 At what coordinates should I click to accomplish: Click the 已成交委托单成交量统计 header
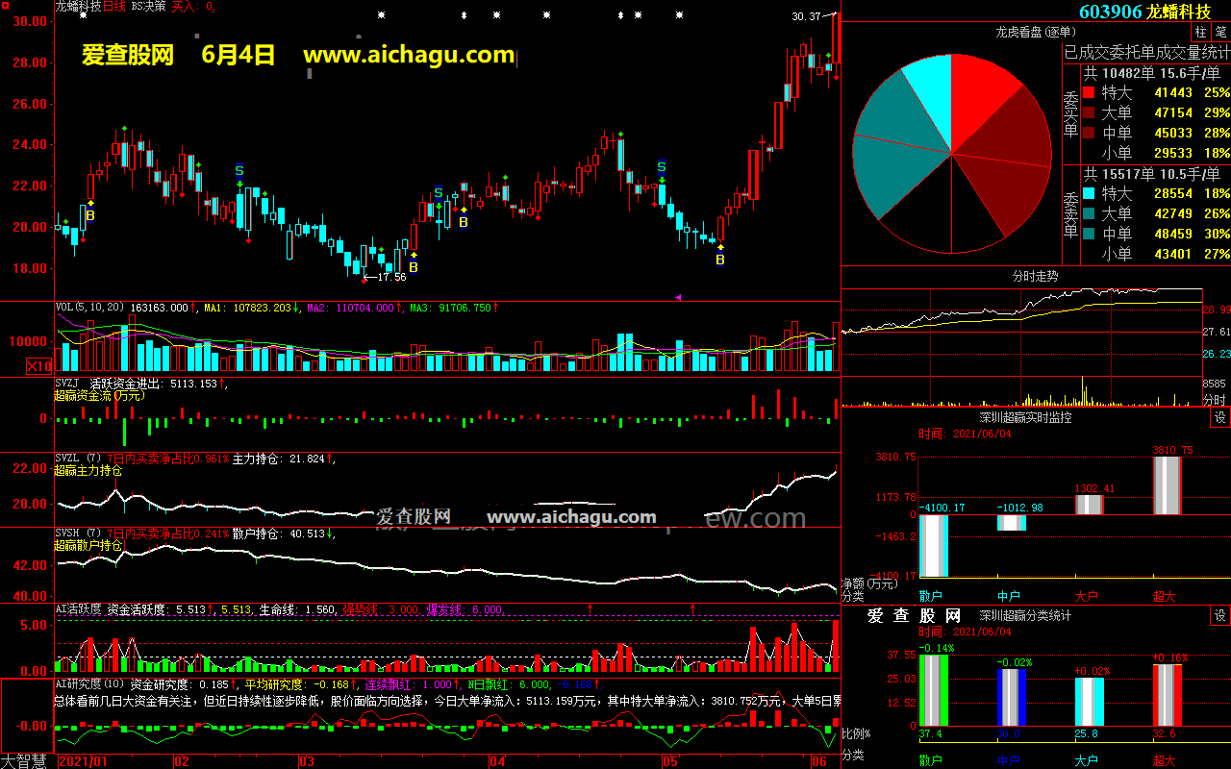click(1146, 51)
